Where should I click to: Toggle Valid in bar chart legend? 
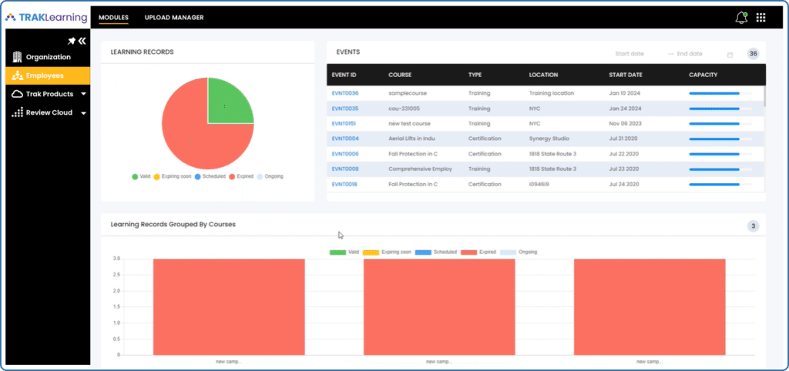344,252
